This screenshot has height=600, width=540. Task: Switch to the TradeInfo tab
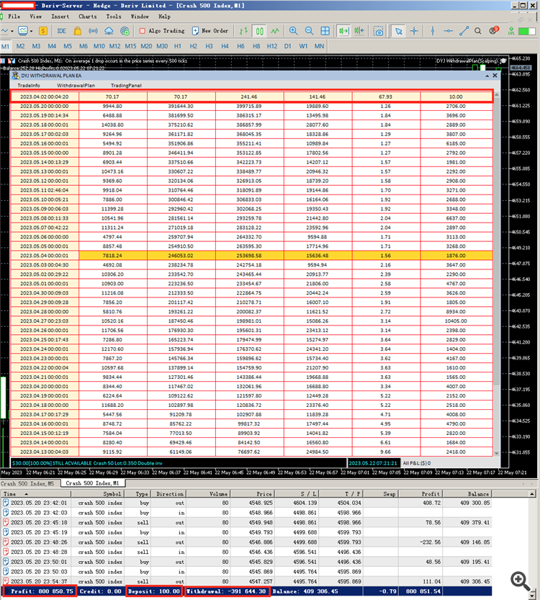[x=29, y=85]
